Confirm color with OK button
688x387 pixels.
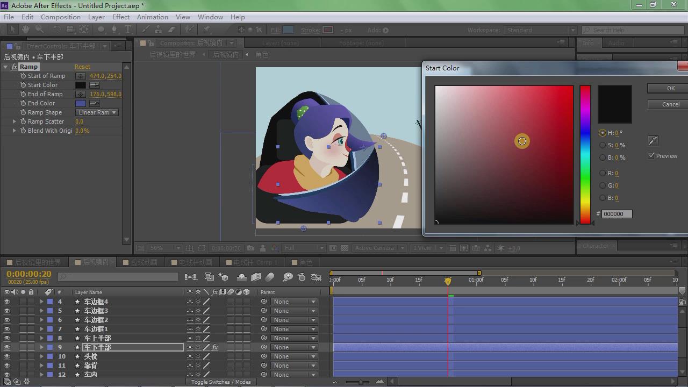point(668,88)
